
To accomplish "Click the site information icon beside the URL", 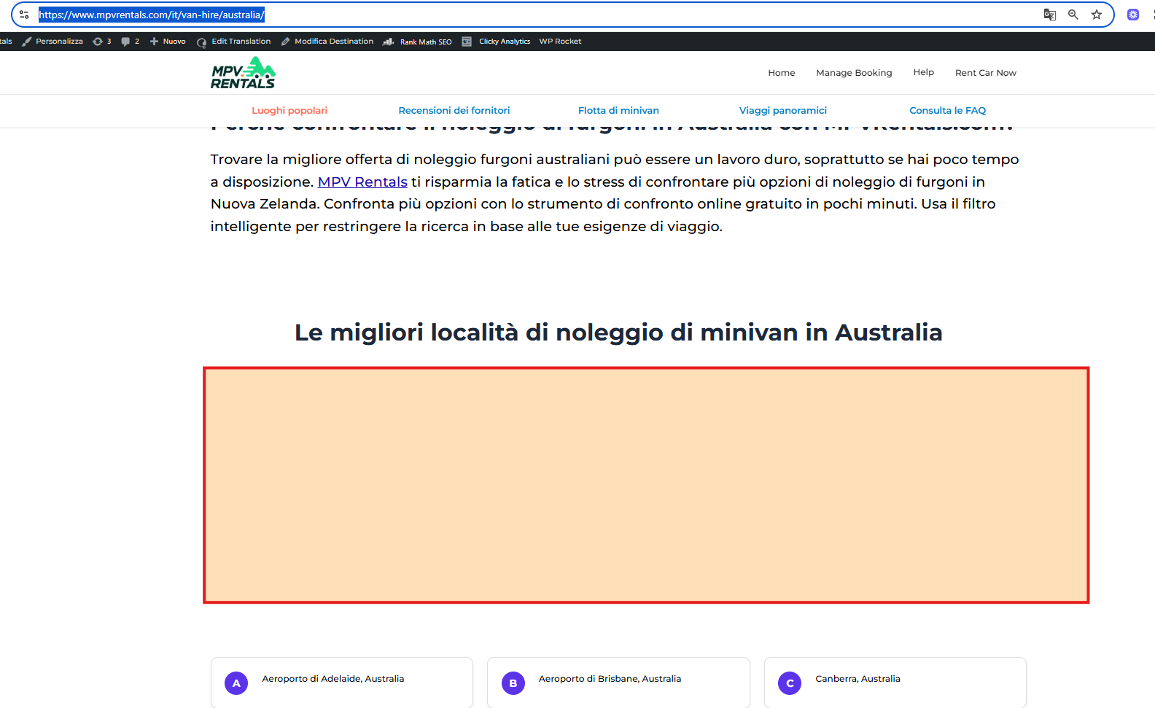I will pos(24,15).
